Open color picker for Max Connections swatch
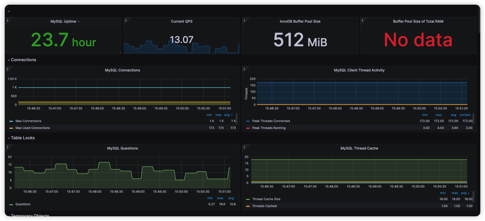The width and height of the screenshot is (485, 221). [11, 121]
